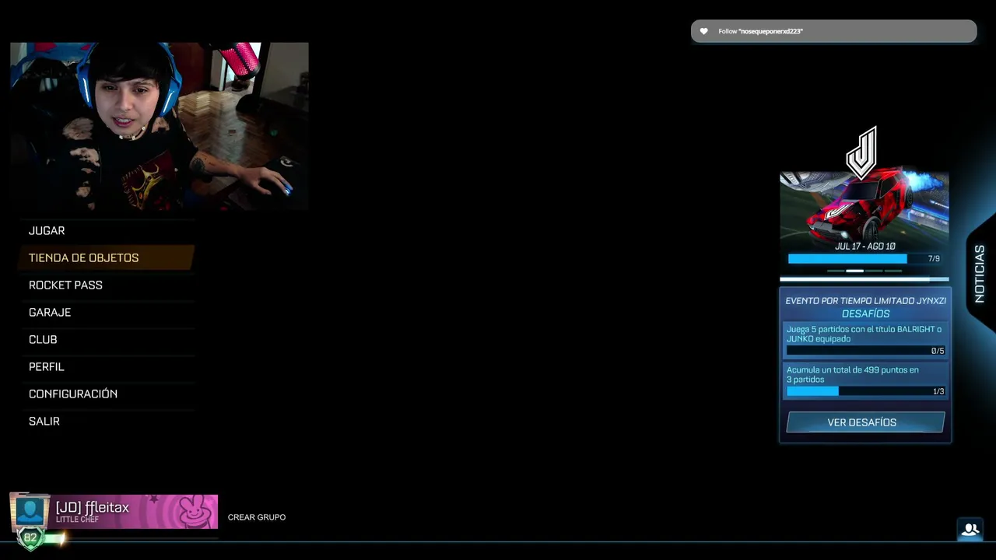Image resolution: width=996 pixels, height=560 pixels.
Task: Choose SALIR to exit the game
Action: coord(107,422)
